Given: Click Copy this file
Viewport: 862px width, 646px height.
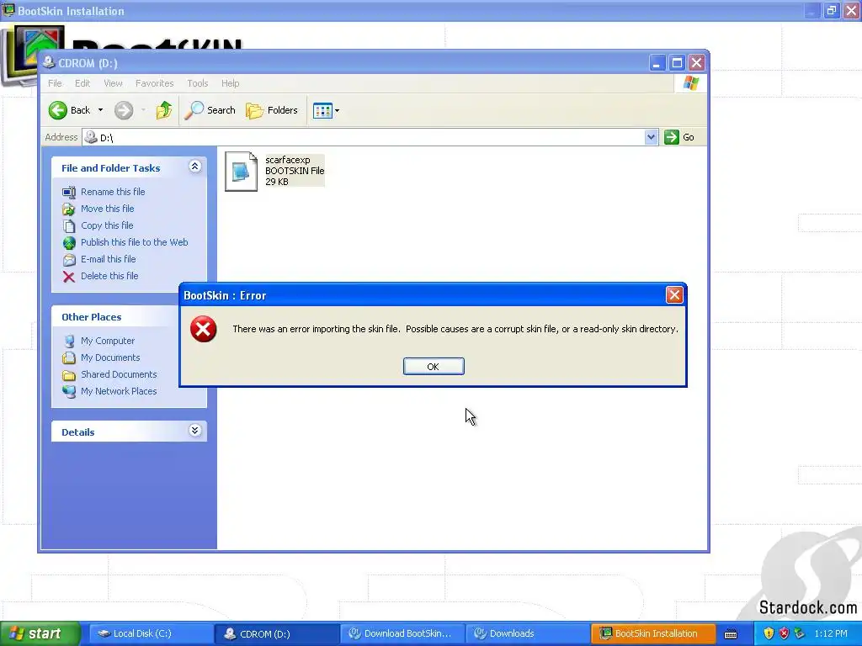Looking at the screenshot, I should [107, 225].
